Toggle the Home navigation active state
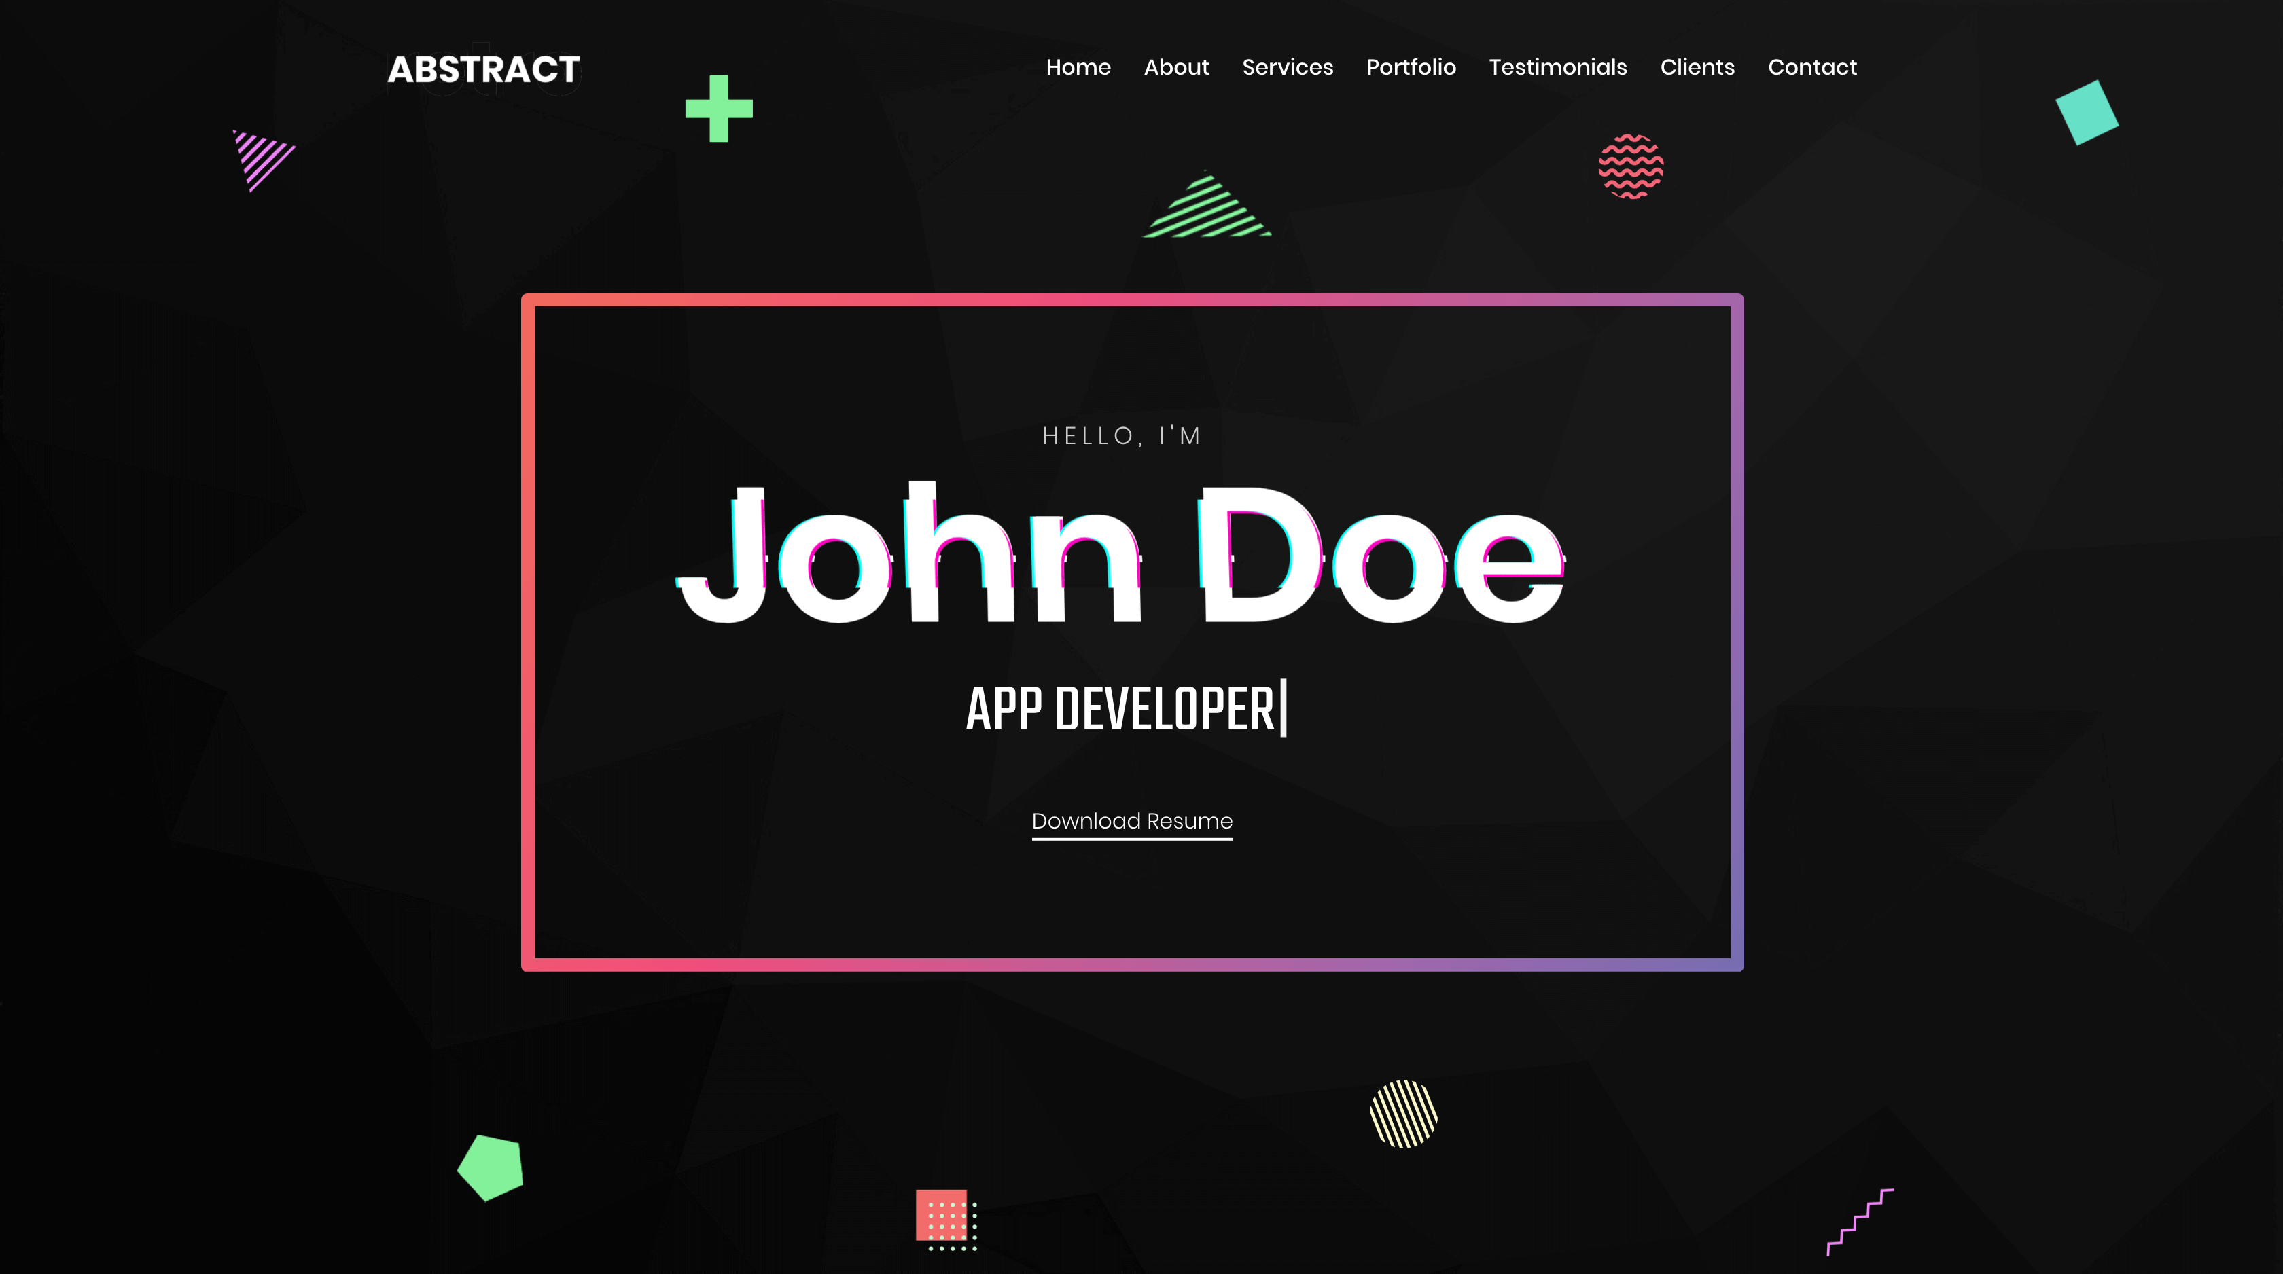 coord(1079,67)
